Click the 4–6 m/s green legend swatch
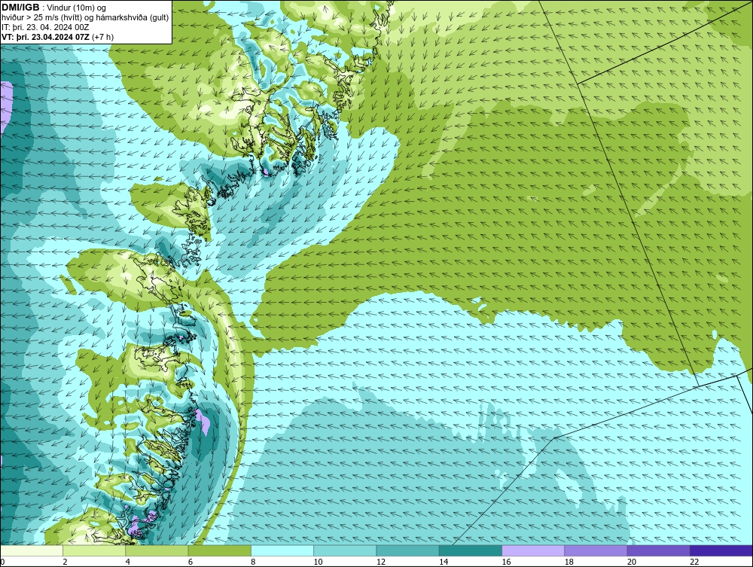Viewport: 753px width, 567px height. pos(157,550)
